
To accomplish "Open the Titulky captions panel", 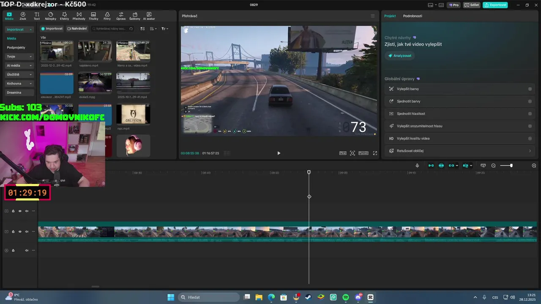I will coord(93,16).
